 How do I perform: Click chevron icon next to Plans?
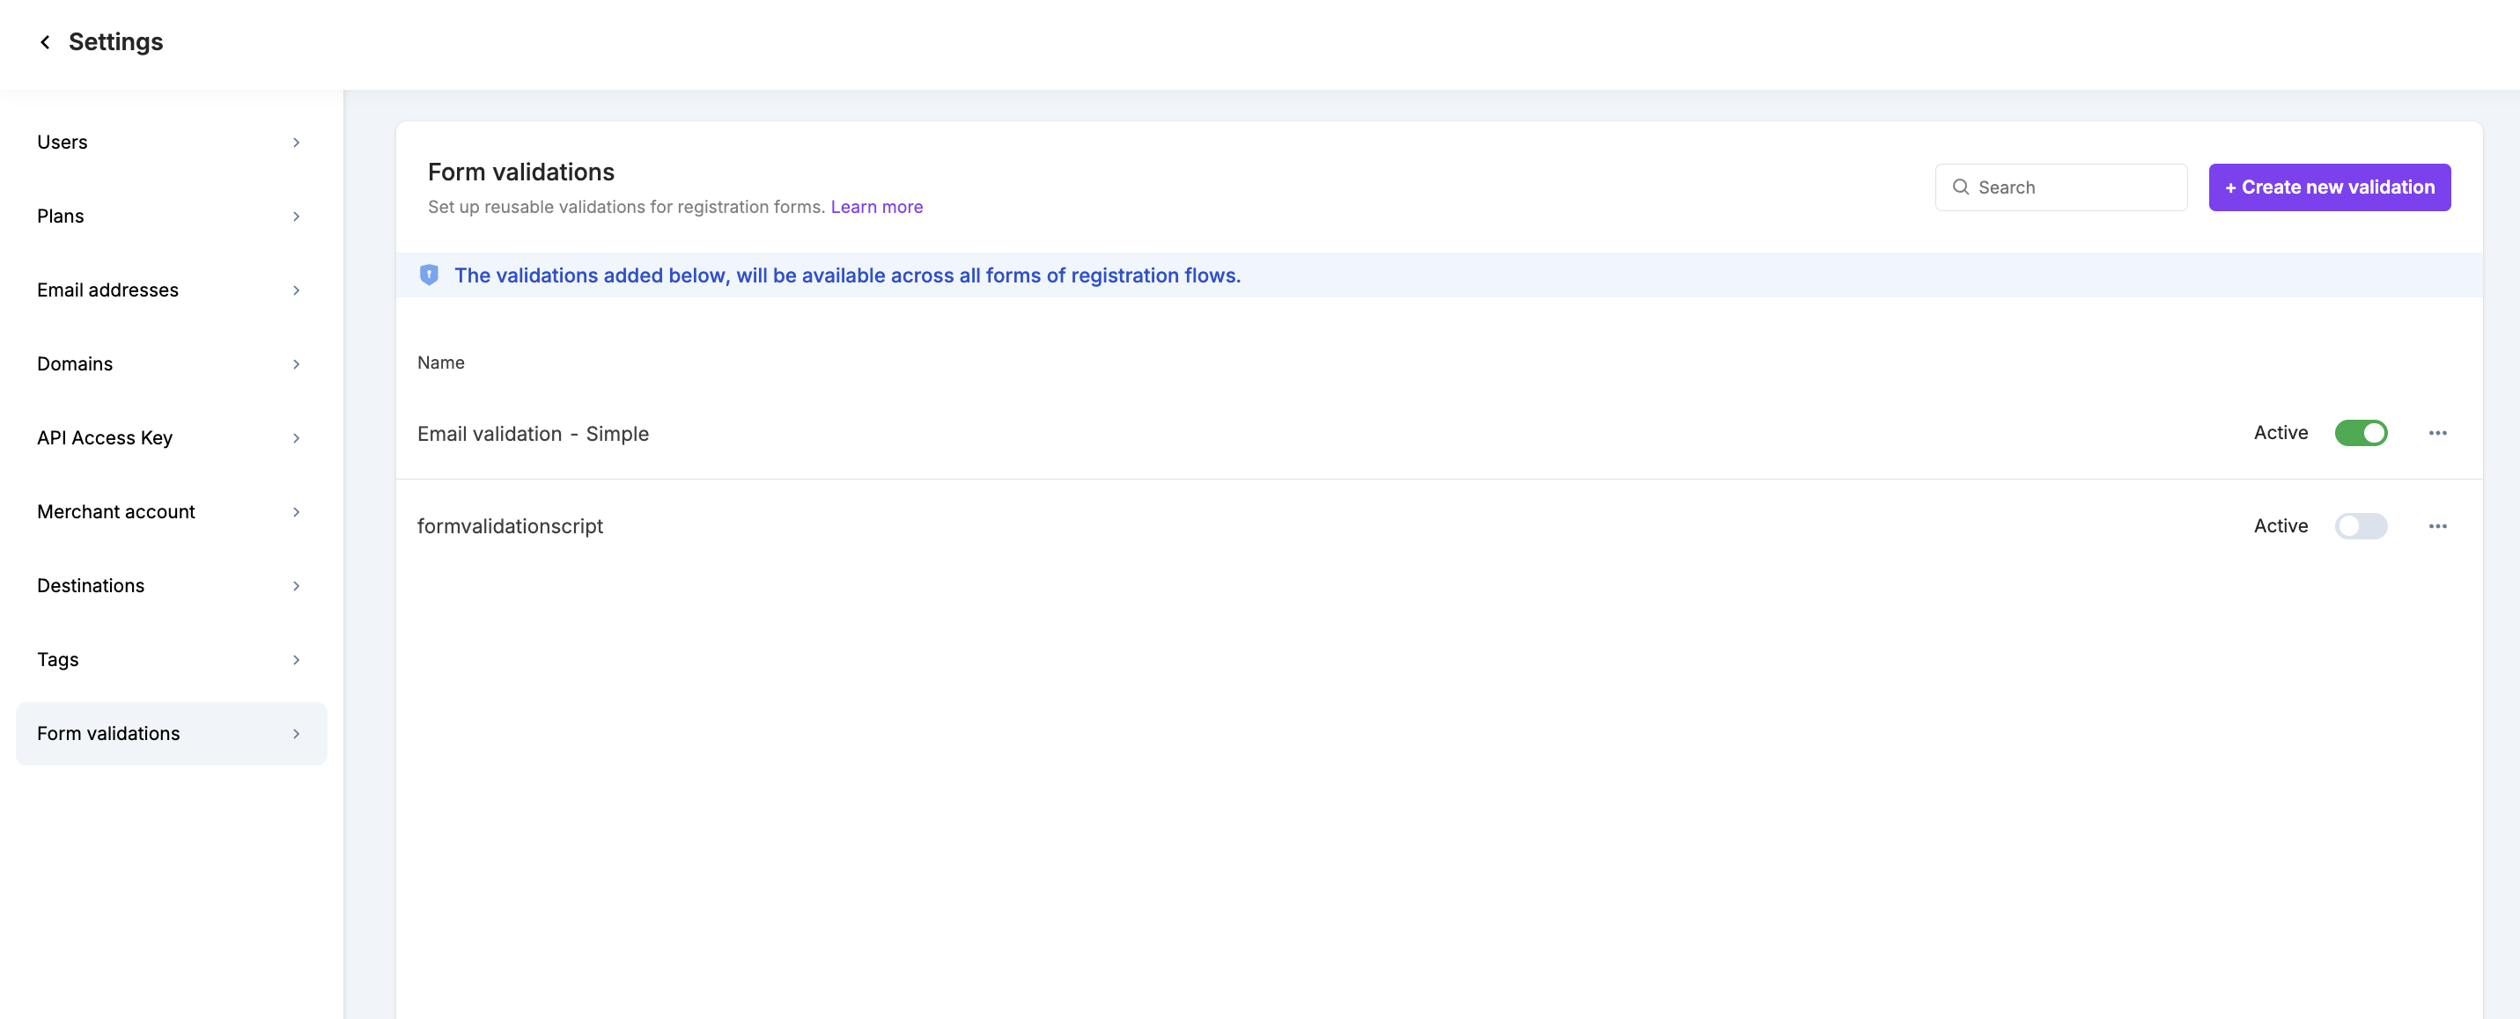coord(296,216)
